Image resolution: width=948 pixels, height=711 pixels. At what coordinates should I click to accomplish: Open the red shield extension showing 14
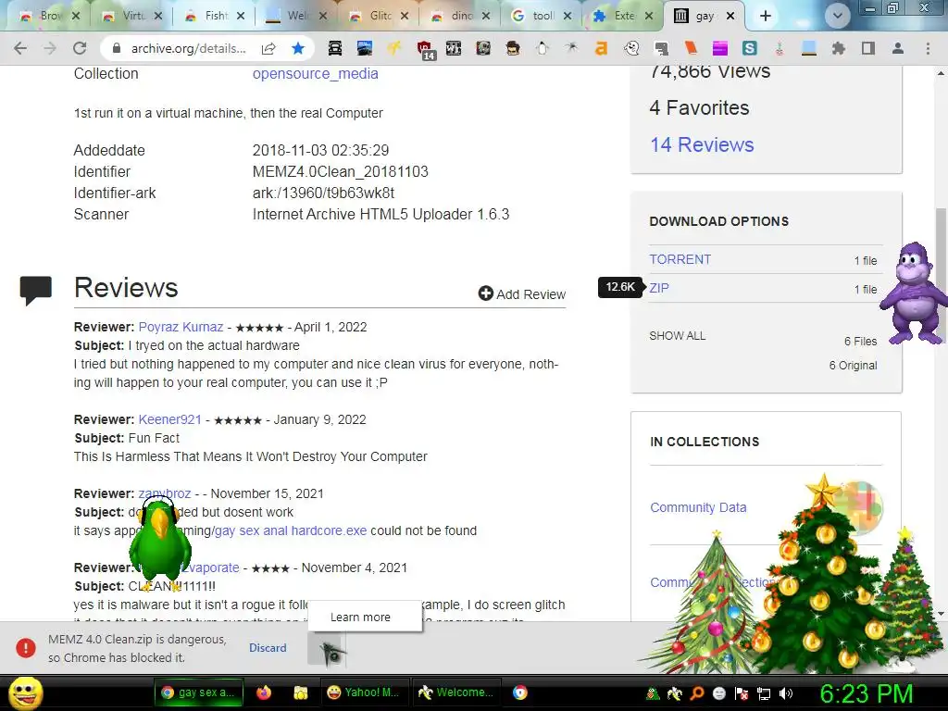[x=425, y=50]
